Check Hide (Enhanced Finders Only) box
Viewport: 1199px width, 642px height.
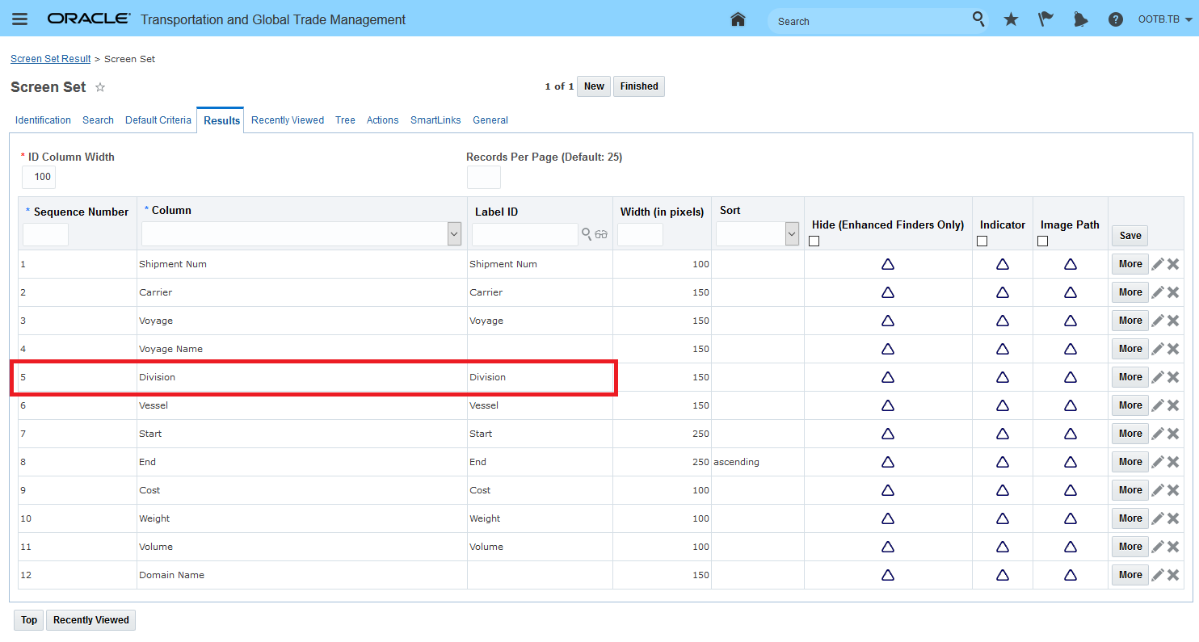point(814,241)
